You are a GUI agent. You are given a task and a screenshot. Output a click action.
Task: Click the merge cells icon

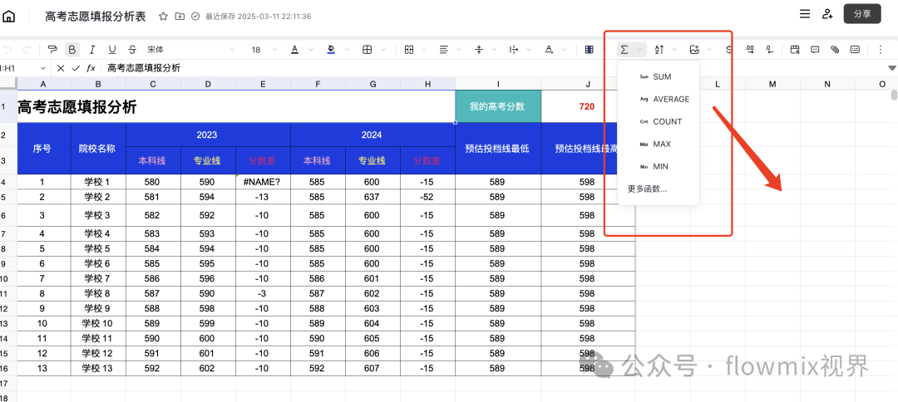click(x=409, y=50)
